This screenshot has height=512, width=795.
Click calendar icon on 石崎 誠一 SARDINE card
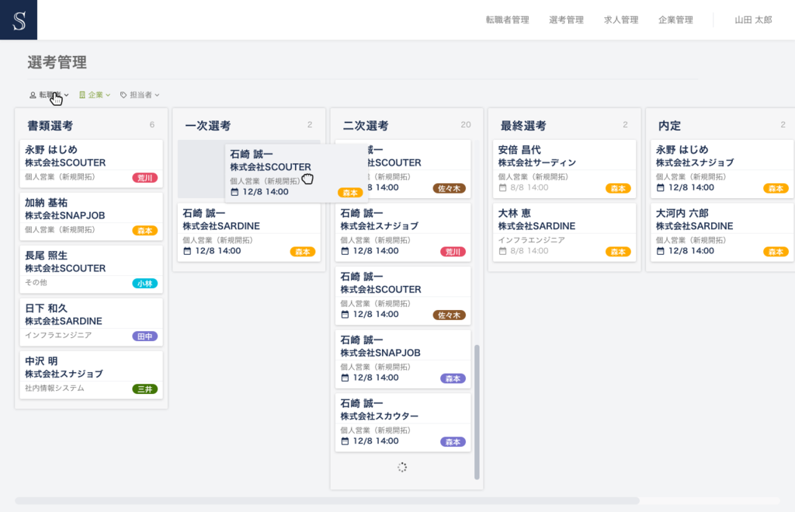point(187,251)
